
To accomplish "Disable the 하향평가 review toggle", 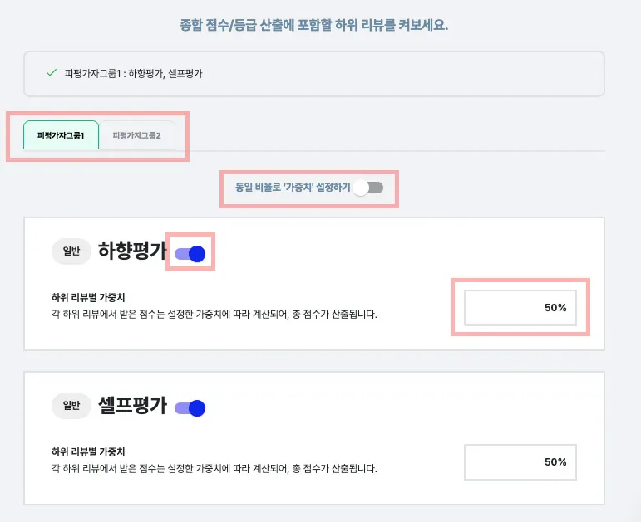I will [190, 254].
